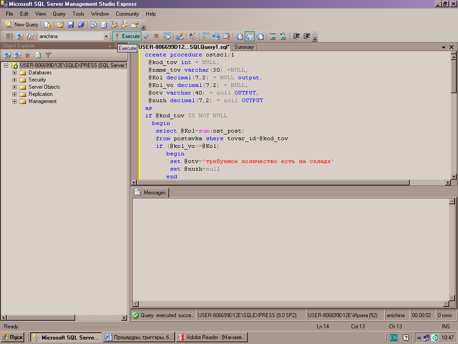Image resolution: width=458 pixels, height=344 pixels.
Task: Open the Edit menu
Action: [x=24, y=14]
